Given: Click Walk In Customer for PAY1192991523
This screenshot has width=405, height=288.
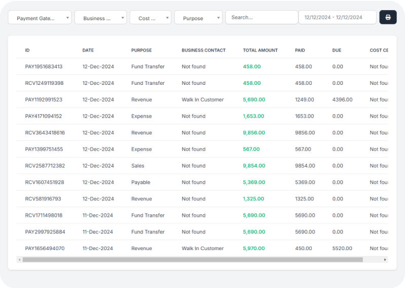Looking at the screenshot, I should pos(202,100).
